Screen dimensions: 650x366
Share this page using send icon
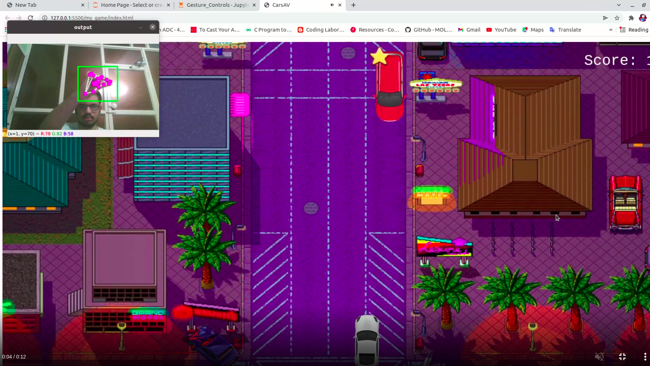coord(605,18)
